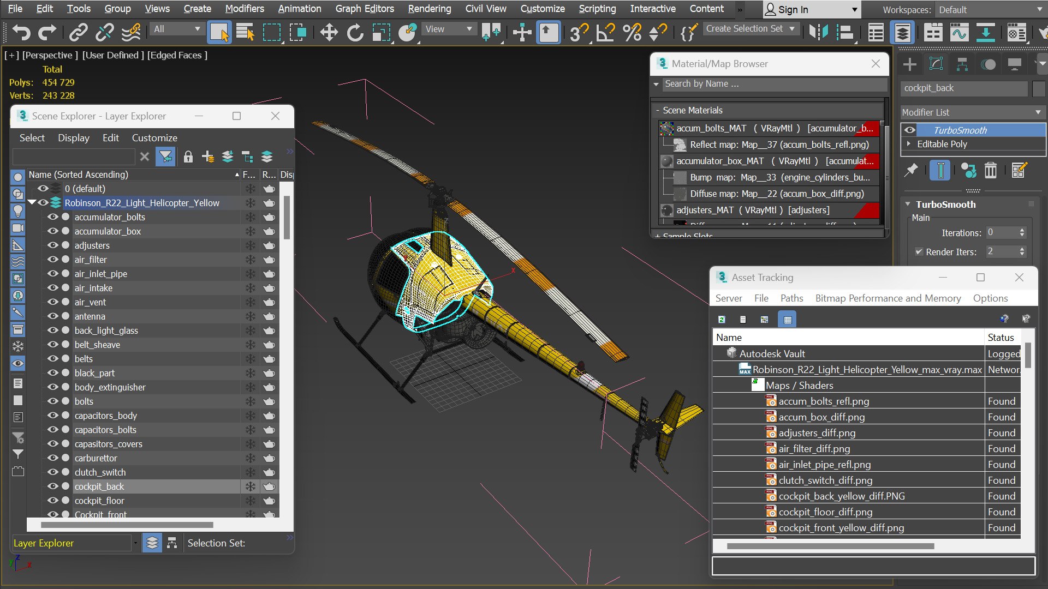The image size is (1048, 589).
Task: Open Curve Editor toolbar icon
Action: (x=959, y=33)
